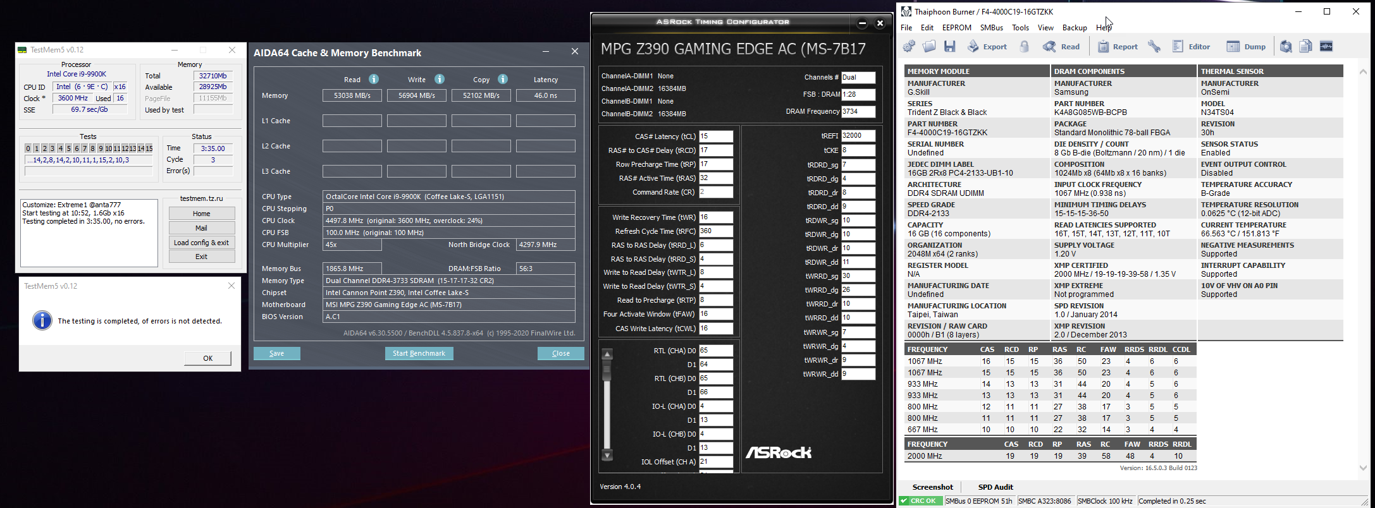Click Load config & exit in TestMem5
This screenshot has height=508, width=1375.
(x=202, y=243)
